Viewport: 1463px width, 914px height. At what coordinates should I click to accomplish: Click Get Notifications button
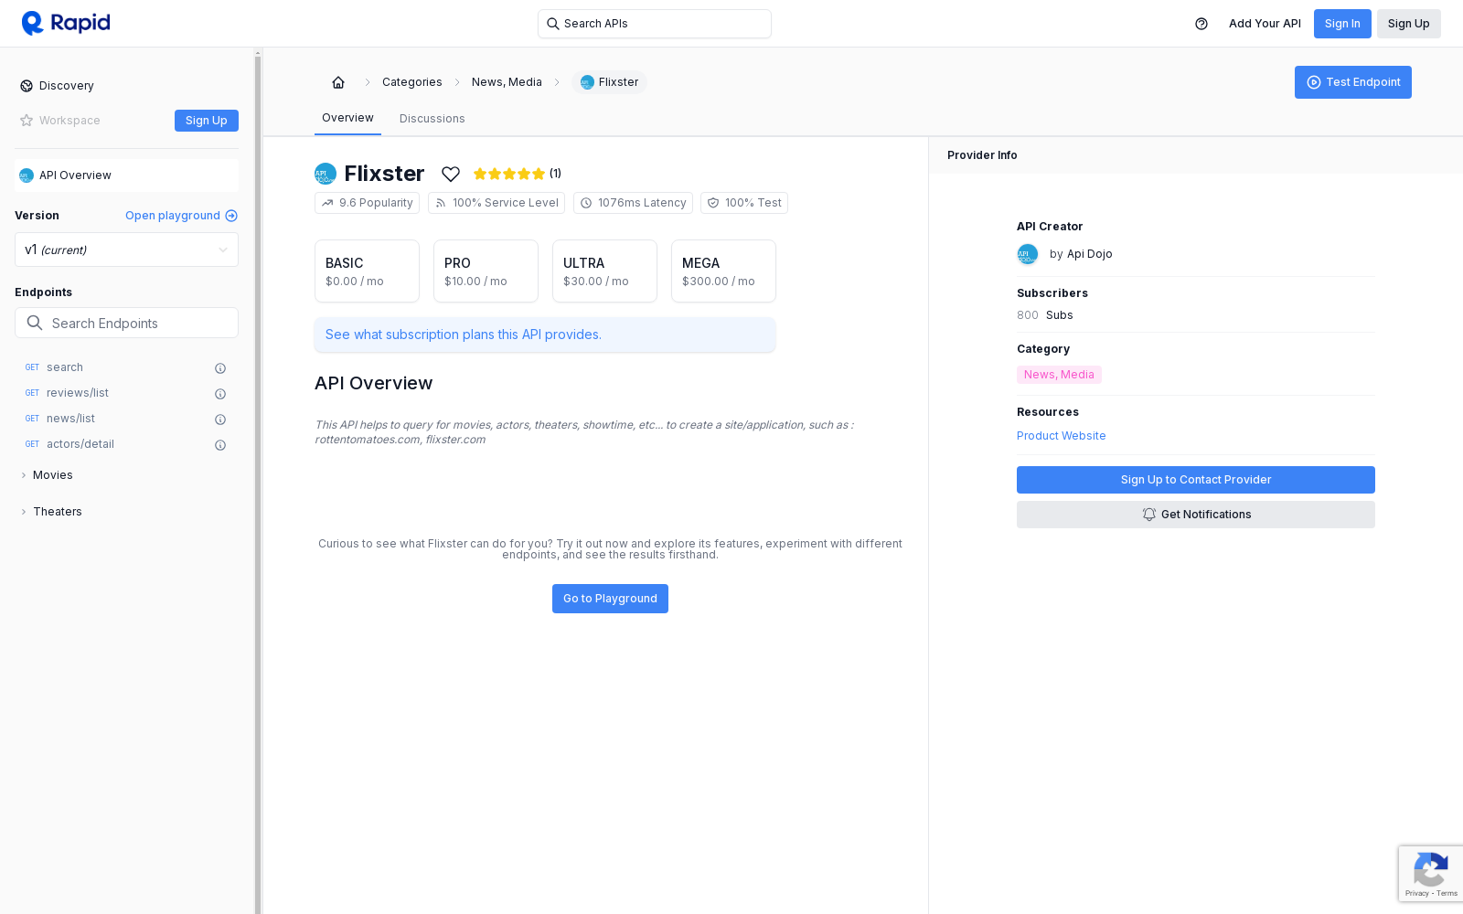(x=1196, y=515)
